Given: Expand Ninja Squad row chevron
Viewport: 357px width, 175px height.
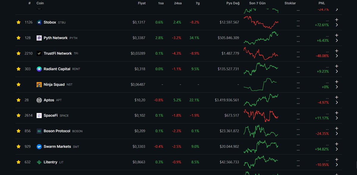Looking at the screenshot, I should tap(337, 87).
